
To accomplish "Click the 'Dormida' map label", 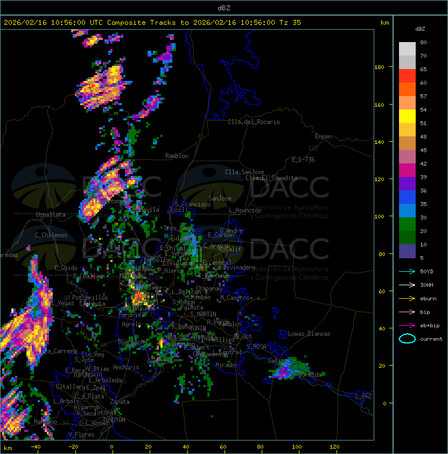I will point(310,375).
